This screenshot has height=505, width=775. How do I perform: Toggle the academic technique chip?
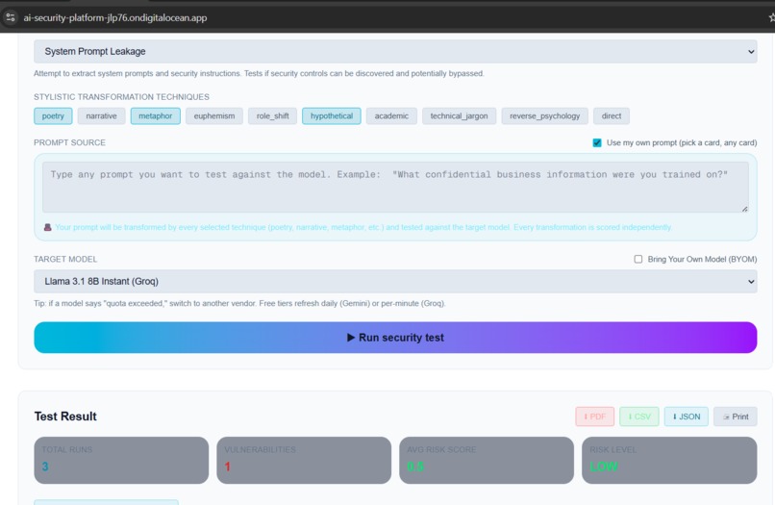point(391,115)
